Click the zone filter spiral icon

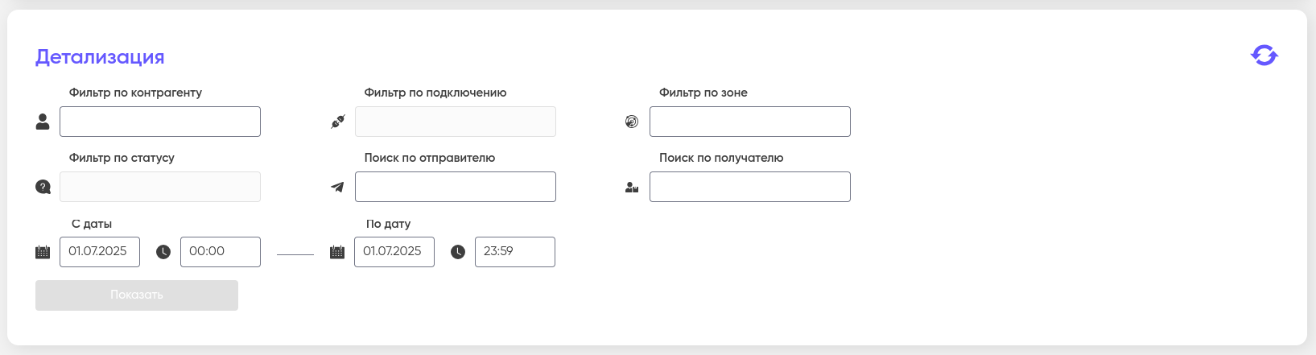point(632,122)
